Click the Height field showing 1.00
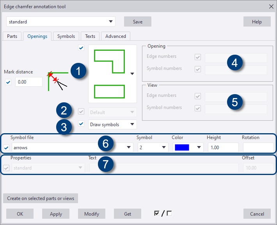 click(223, 147)
